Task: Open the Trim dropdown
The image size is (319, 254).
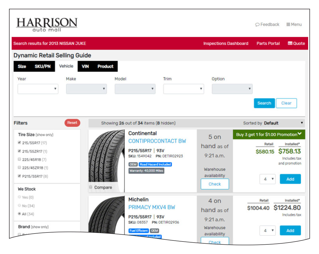Action: (183, 89)
